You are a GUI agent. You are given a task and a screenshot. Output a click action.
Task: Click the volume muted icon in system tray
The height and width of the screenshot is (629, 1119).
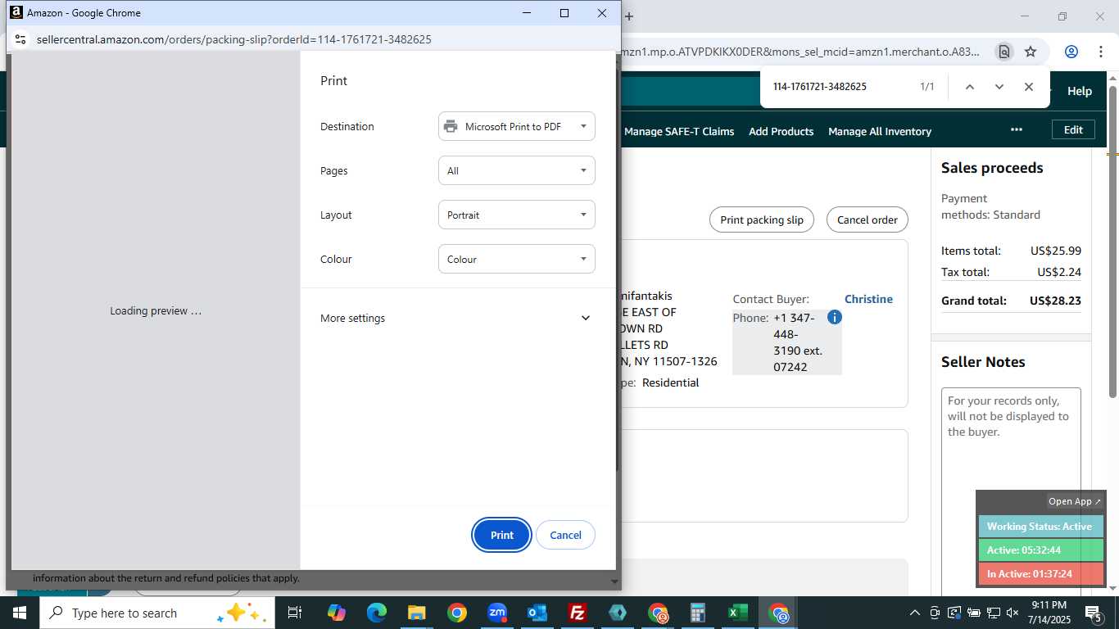coord(1013,613)
